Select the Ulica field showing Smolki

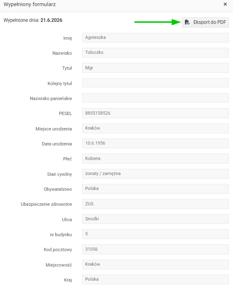click(156, 219)
